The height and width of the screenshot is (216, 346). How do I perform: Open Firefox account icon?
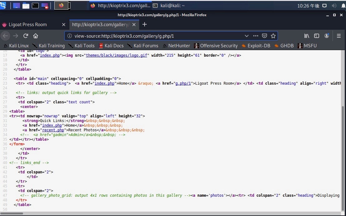tap(327, 36)
